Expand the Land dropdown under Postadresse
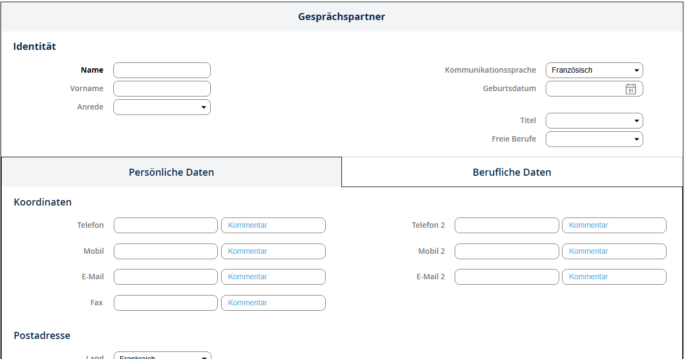 click(x=162, y=356)
